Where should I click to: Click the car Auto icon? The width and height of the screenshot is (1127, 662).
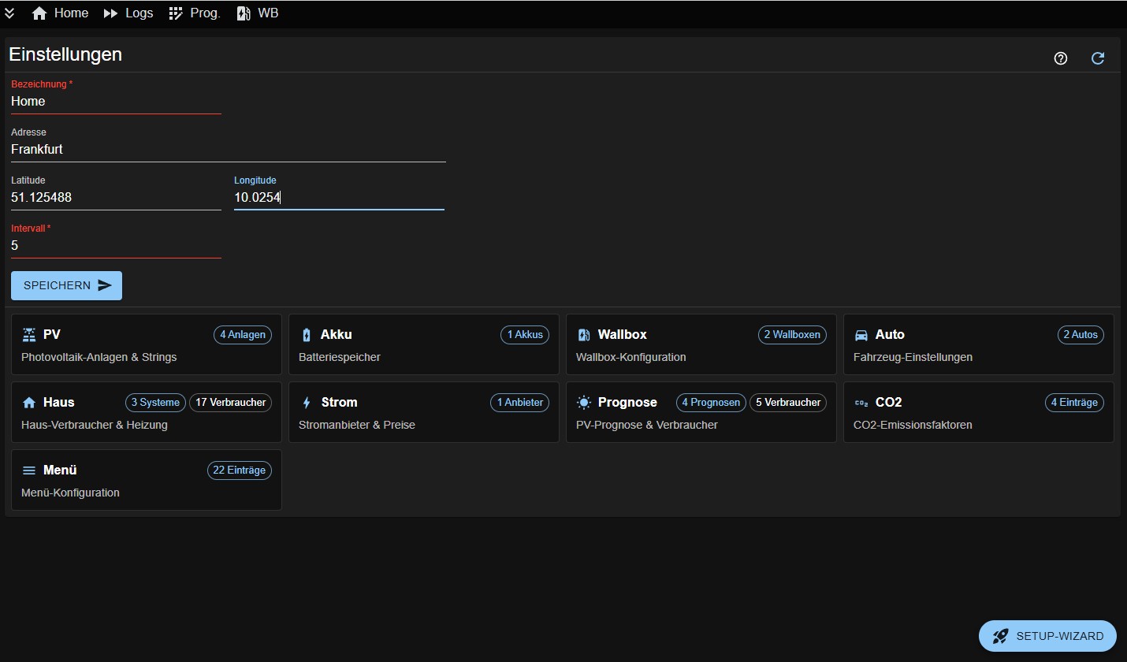pyautogui.click(x=861, y=335)
